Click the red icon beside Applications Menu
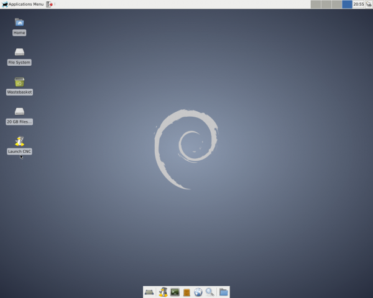The height and width of the screenshot is (298, 373). pyautogui.click(x=50, y=4)
